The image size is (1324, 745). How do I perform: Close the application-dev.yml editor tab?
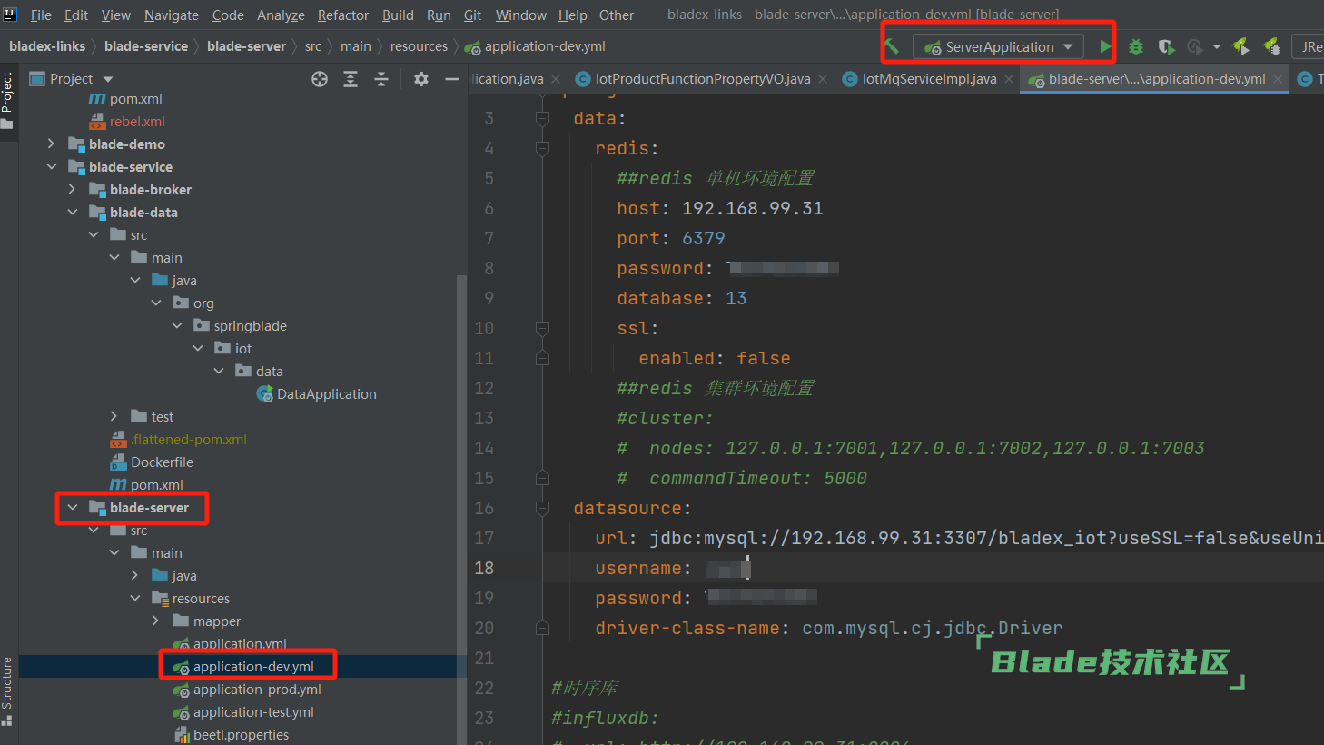click(x=1278, y=79)
